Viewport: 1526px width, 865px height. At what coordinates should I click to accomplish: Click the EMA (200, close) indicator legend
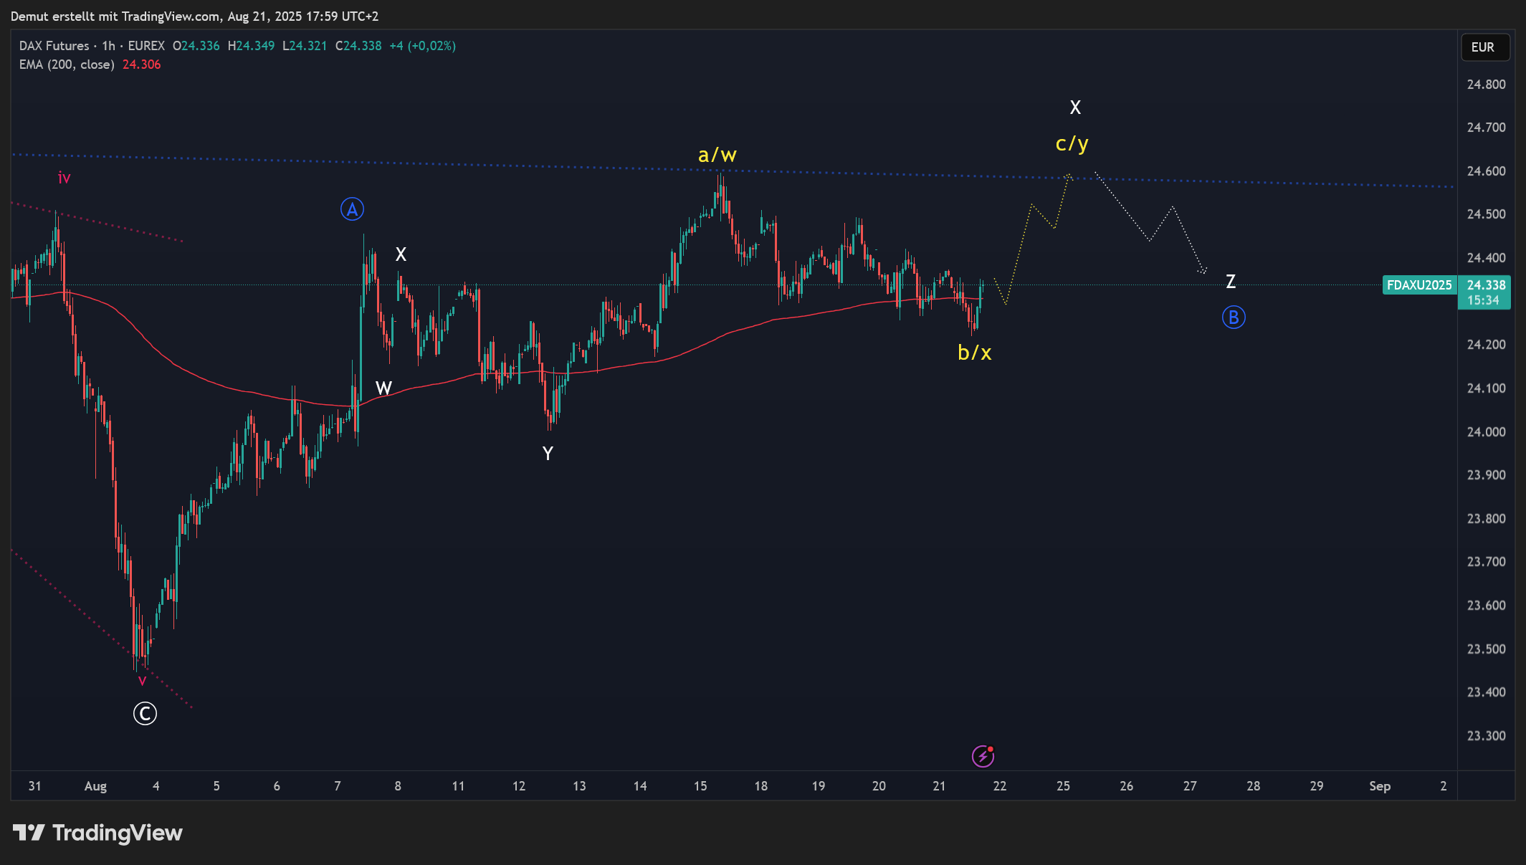(67, 64)
